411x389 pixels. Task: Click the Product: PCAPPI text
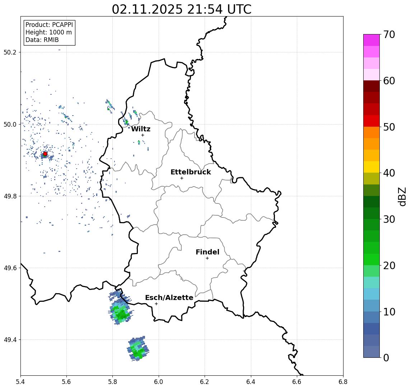(49, 25)
